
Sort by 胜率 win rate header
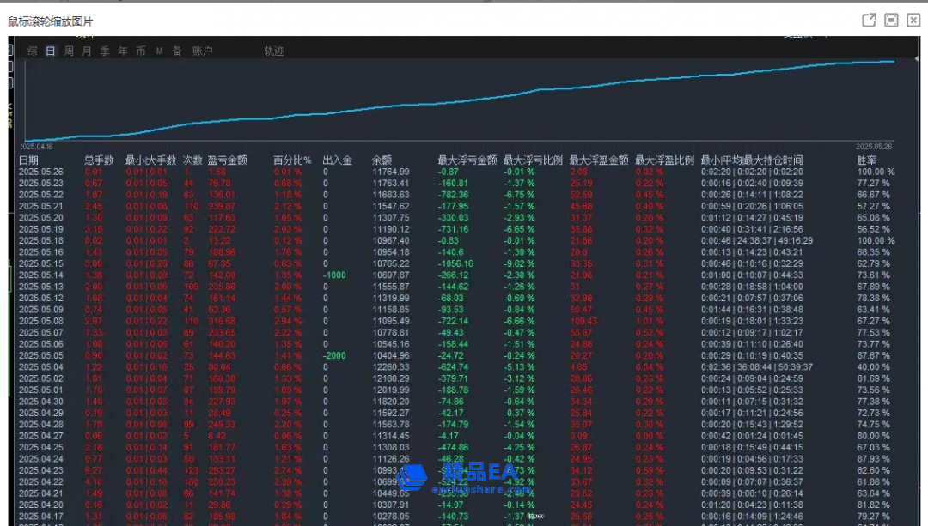tap(867, 160)
